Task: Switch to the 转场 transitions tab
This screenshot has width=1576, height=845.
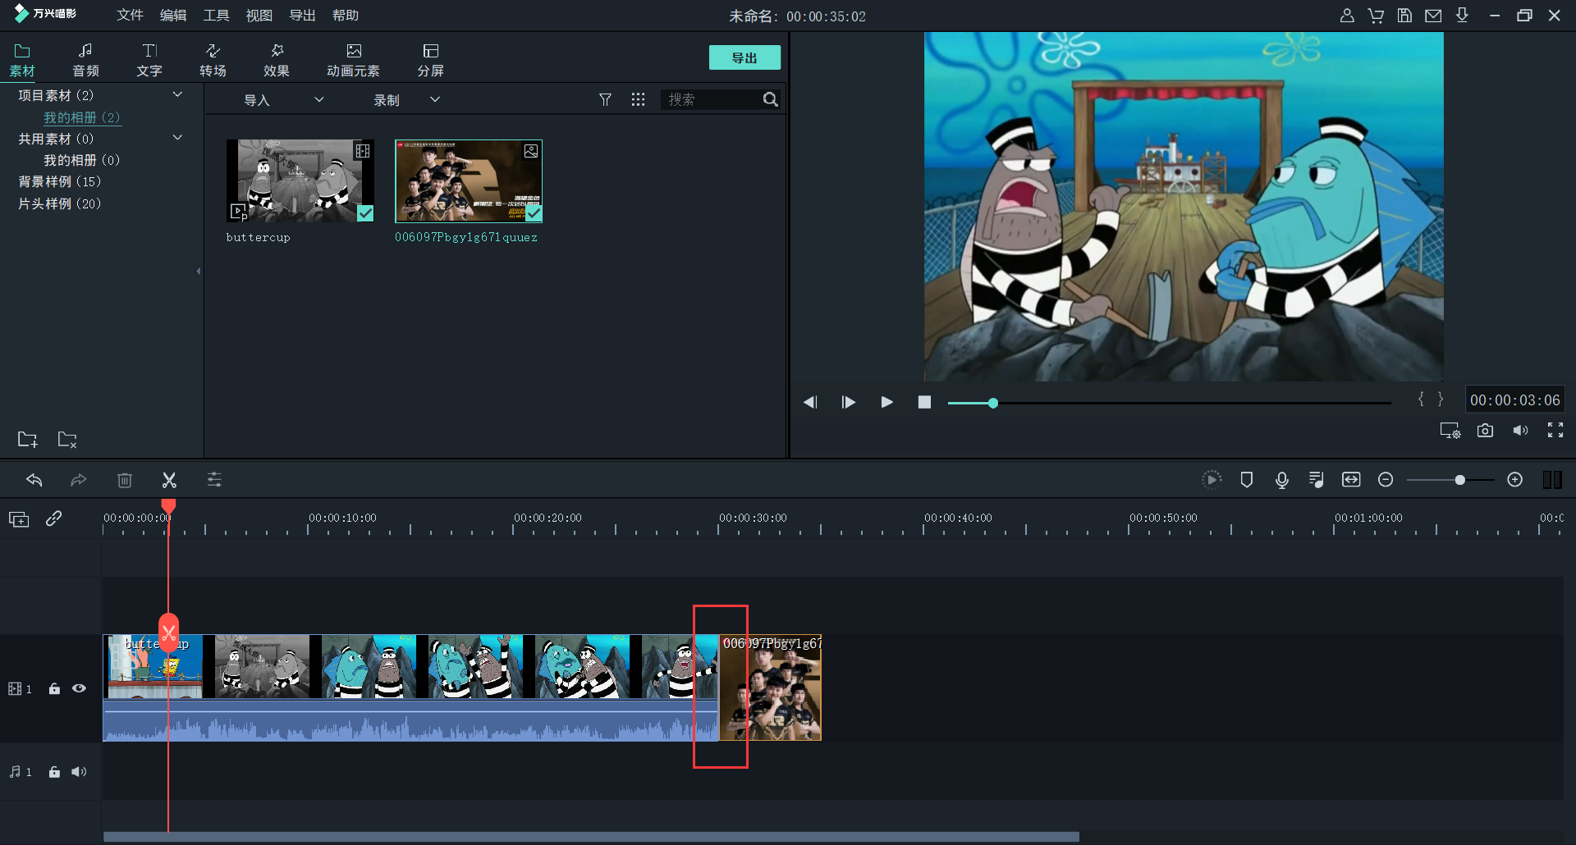Action: coord(213,60)
